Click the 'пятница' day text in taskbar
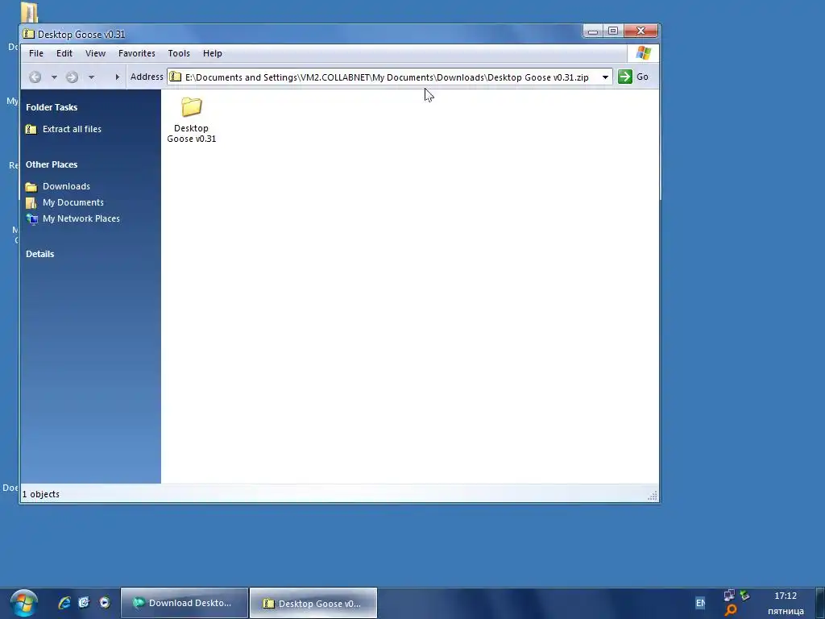Viewport: 825px width, 619px height. [786, 611]
